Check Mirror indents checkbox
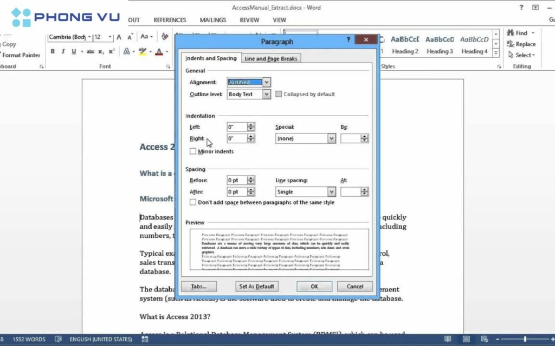The width and height of the screenshot is (555, 346). coord(192,151)
